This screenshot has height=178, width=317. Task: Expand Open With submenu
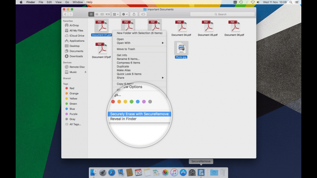tap(140, 43)
